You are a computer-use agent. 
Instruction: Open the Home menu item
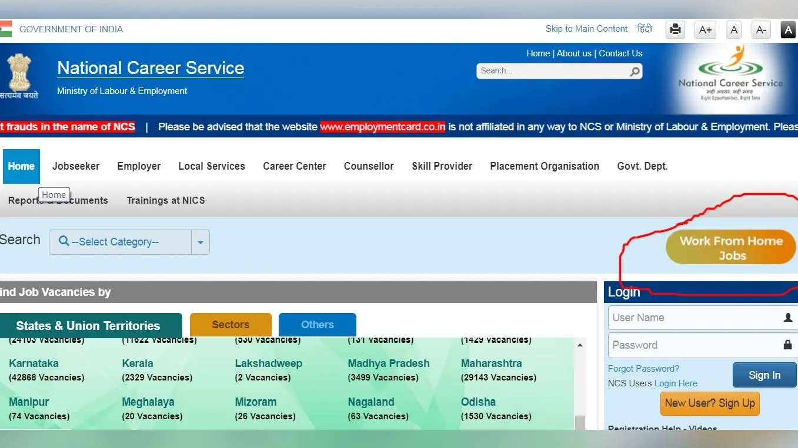pyautogui.click(x=21, y=166)
